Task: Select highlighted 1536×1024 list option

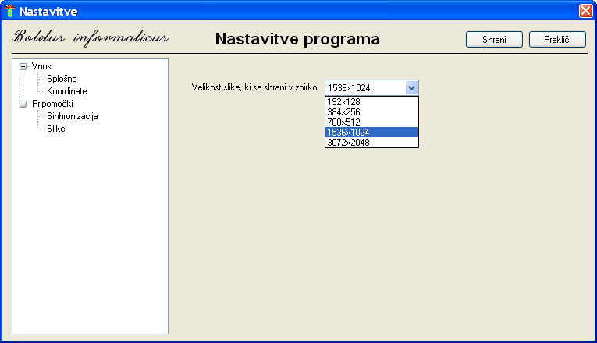Action: 348,133
